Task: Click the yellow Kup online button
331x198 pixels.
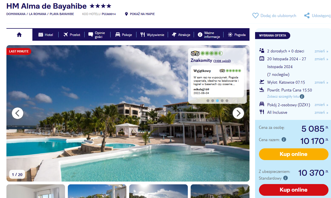Action: click(x=293, y=154)
